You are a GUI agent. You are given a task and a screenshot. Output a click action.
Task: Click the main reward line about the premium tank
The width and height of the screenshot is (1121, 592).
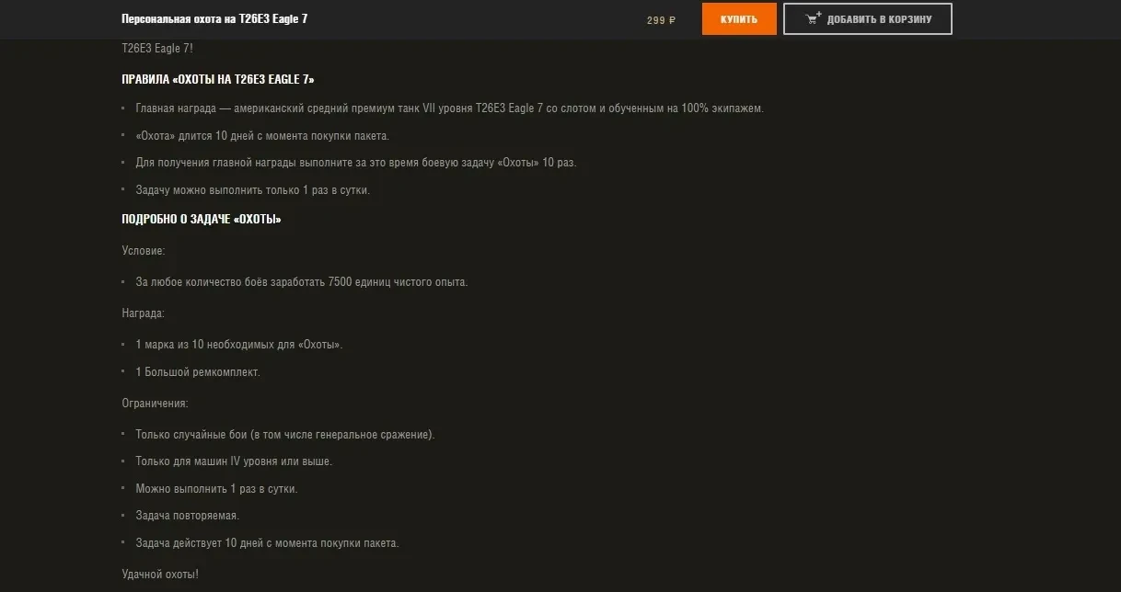click(449, 108)
